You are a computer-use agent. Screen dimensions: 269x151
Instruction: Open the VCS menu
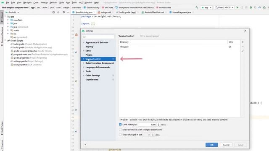pos(81,3)
